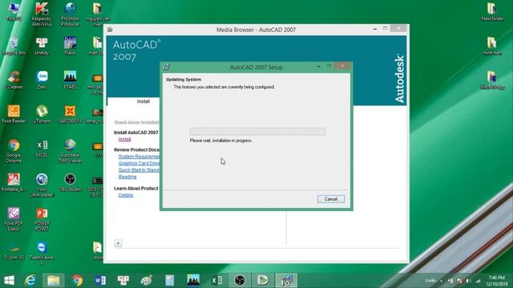Select the Install tab in Media Browser

(143, 102)
